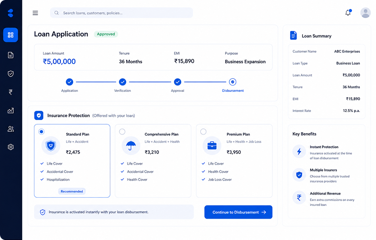Open the rupee payments icon in sidebar

10,92
